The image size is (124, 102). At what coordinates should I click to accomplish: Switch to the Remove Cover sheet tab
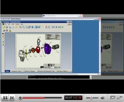[x=16, y=71]
